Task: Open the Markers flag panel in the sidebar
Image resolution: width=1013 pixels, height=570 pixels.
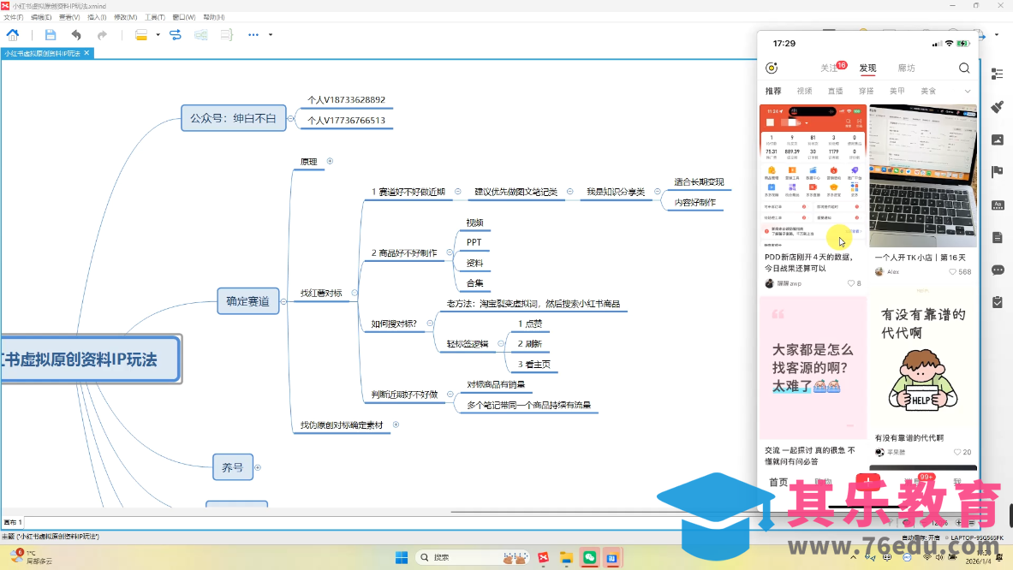Action: pos(997,172)
